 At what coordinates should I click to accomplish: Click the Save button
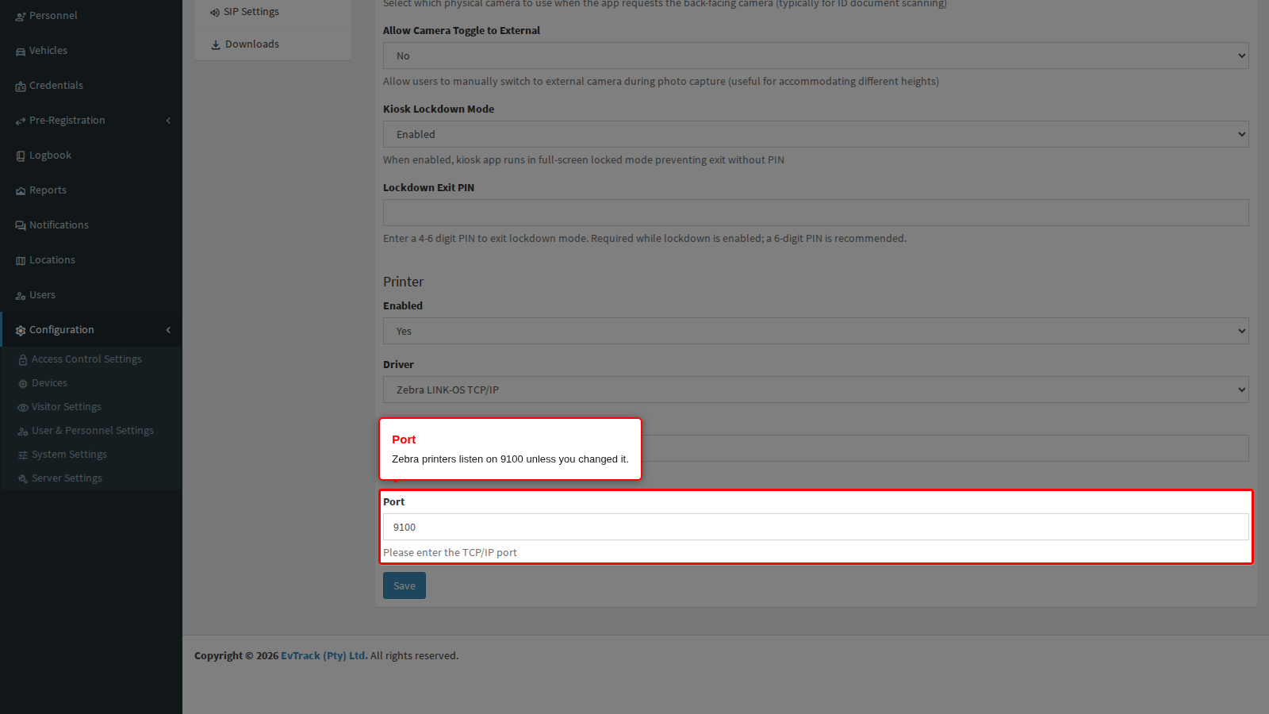404,585
